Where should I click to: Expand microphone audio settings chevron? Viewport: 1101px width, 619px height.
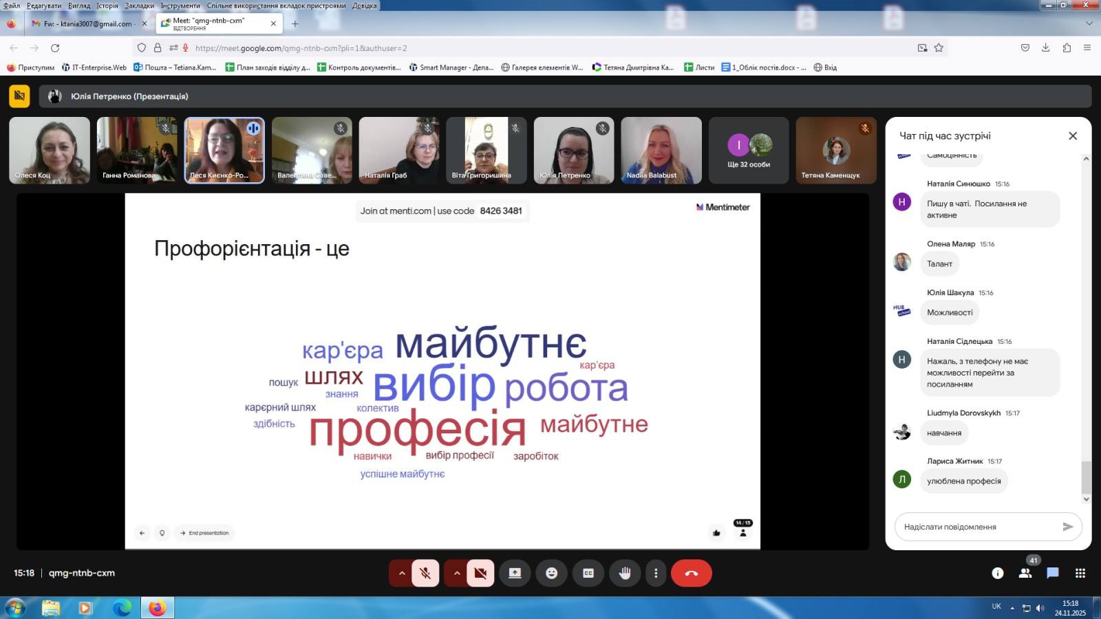click(401, 573)
